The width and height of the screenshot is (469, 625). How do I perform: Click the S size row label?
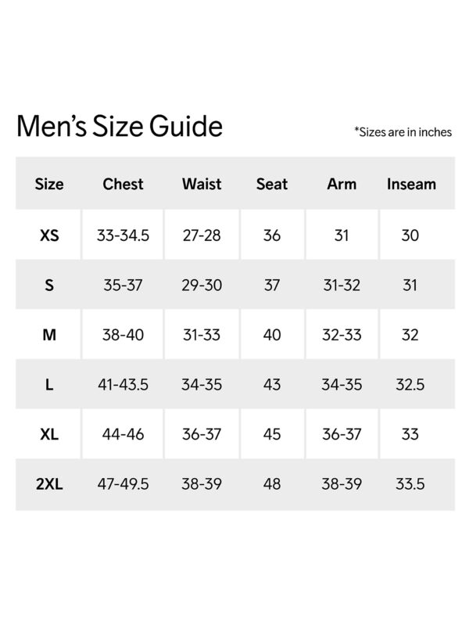pyautogui.click(x=49, y=285)
